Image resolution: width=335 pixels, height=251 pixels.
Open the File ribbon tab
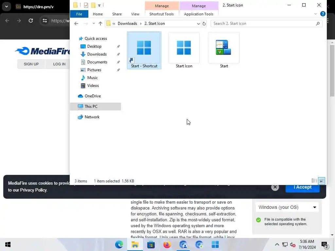tap(79, 14)
